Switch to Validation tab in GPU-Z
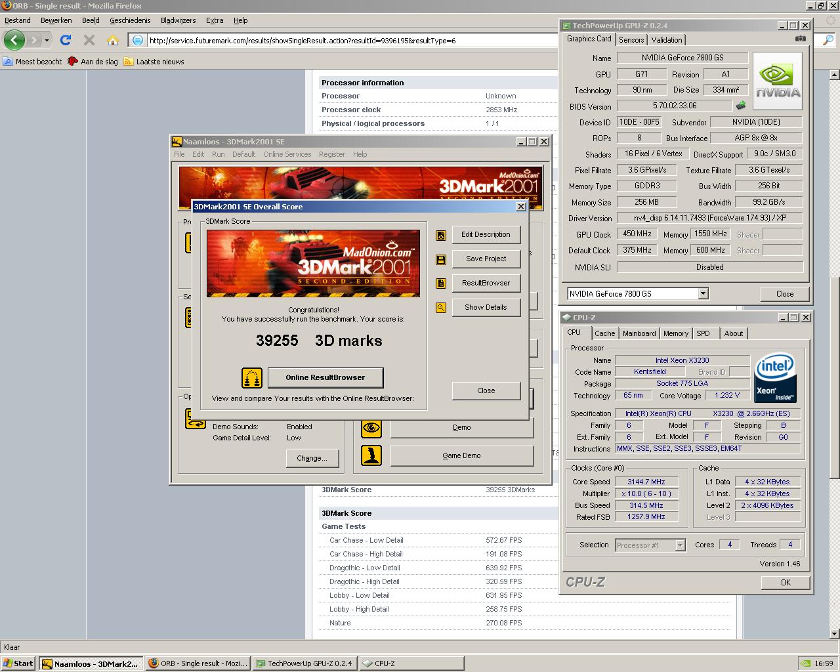This screenshot has height=672, width=840. [667, 40]
